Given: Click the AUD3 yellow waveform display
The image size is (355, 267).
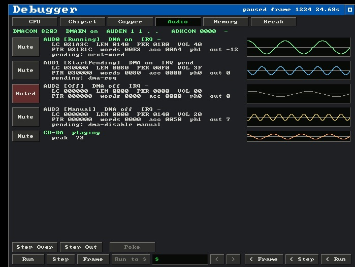Looking at the screenshot, I should tap(299, 117).
